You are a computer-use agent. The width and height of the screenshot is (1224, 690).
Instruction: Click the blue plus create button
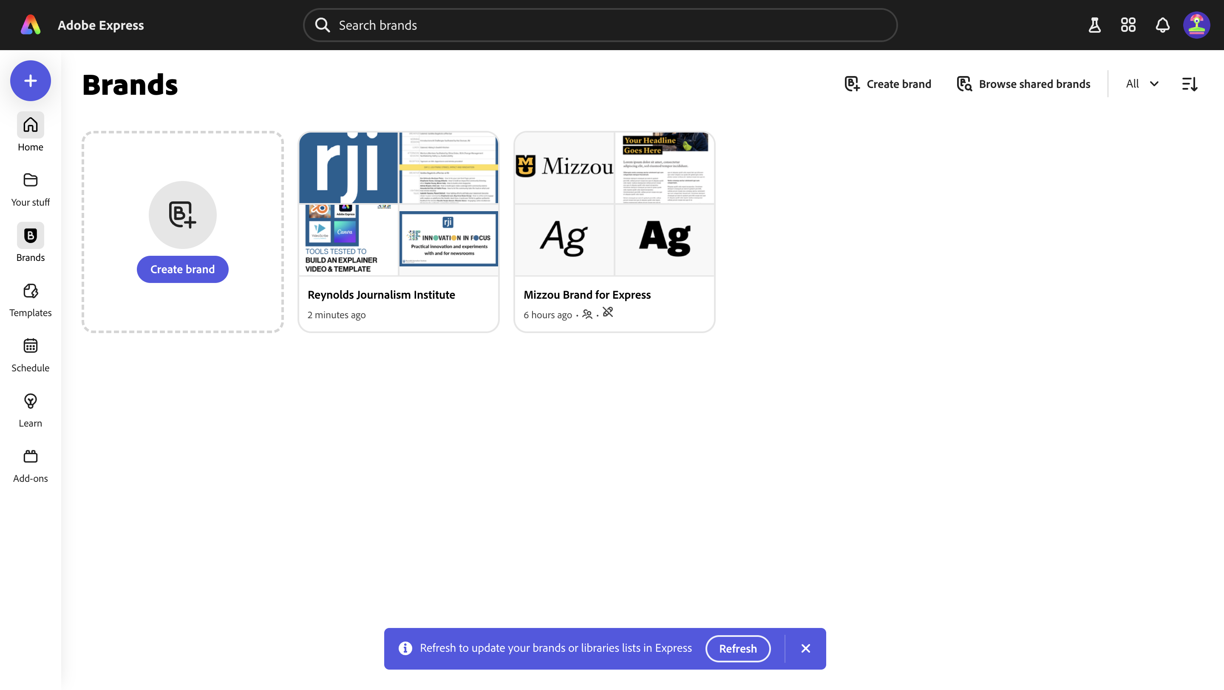[31, 81]
